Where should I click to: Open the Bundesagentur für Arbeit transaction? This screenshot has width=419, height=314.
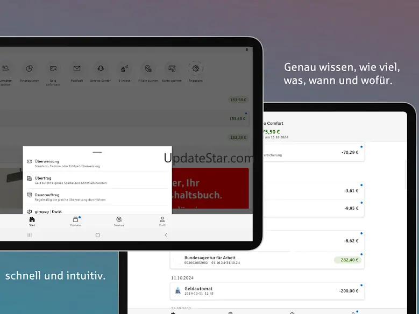[x=267, y=260]
